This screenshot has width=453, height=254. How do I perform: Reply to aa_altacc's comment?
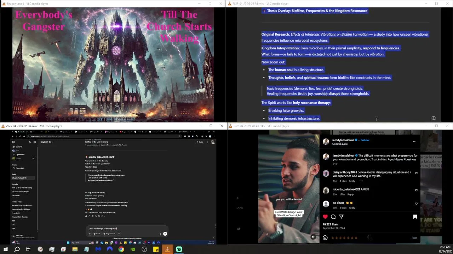coord(352,208)
